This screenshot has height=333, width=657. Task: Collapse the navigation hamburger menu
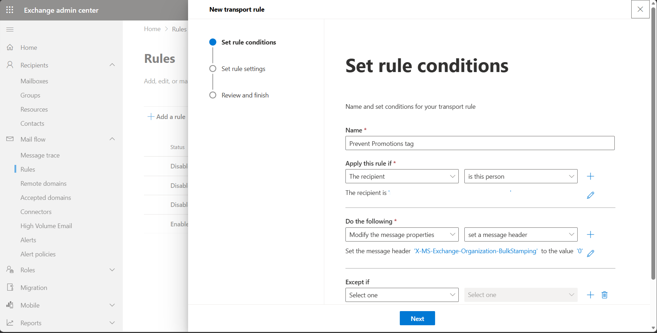coord(10,29)
